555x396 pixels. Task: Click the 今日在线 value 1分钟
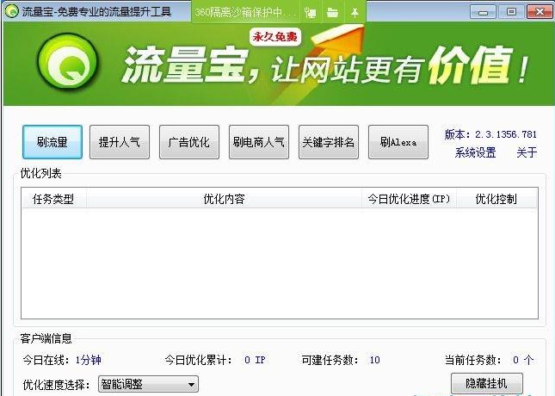tap(88, 360)
